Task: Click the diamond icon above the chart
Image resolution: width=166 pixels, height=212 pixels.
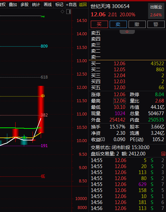Action: click(x=63, y=12)
